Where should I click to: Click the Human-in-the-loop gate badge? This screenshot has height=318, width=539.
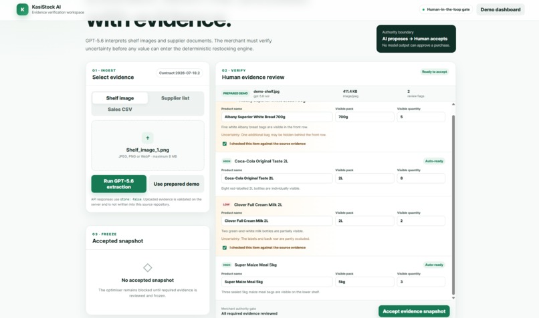(446, 9)
